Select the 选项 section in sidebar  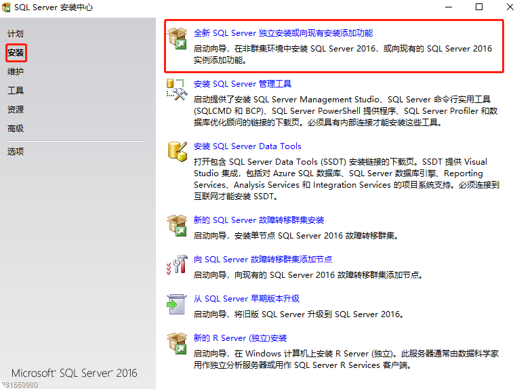tap(16, 151)
